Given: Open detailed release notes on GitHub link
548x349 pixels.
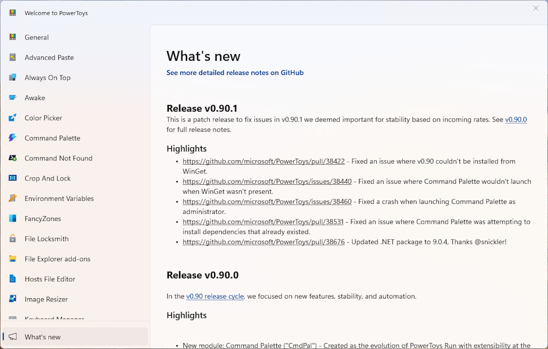Looking at the screenshot, I should click(x=235, y=73).
